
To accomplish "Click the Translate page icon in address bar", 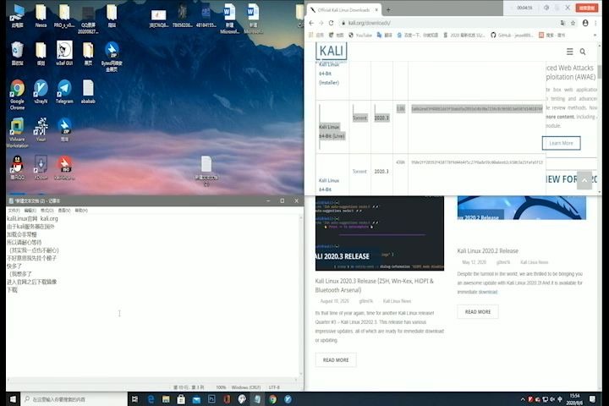I will coord(562,23).
